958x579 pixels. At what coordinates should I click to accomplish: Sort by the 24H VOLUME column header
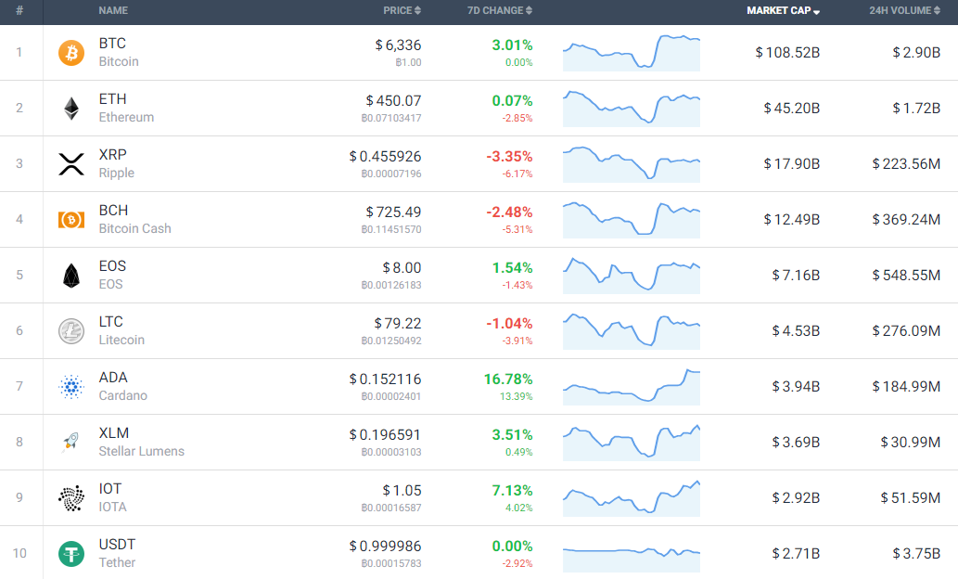[x=904, y=10]
